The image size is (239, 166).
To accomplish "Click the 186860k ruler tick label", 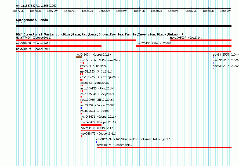I will pos(174,11).
